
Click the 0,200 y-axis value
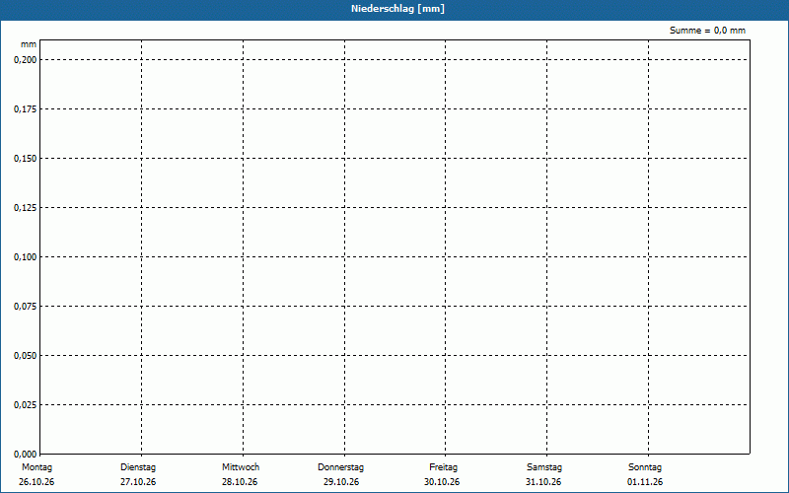coord(26,60)
